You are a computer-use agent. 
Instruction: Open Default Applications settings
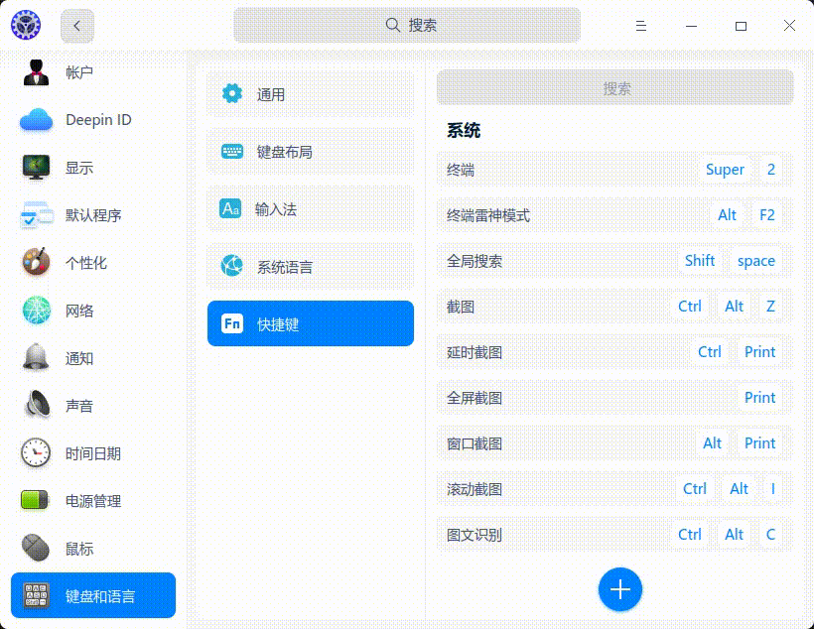point(89,215)
